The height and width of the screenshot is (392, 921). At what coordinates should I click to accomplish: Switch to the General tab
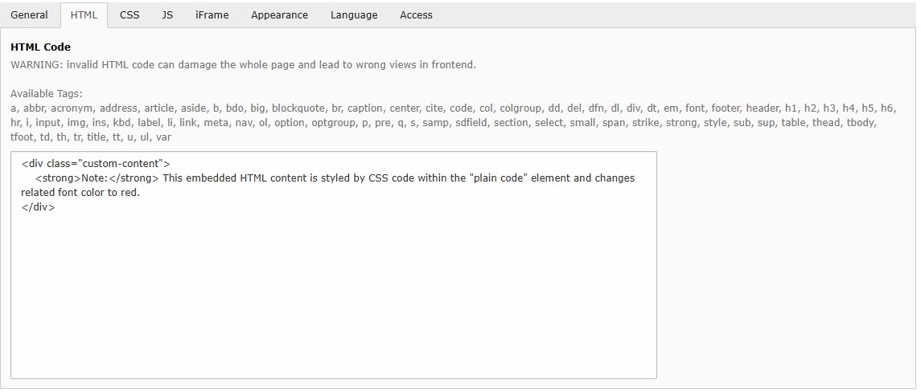tap(29, 15)
